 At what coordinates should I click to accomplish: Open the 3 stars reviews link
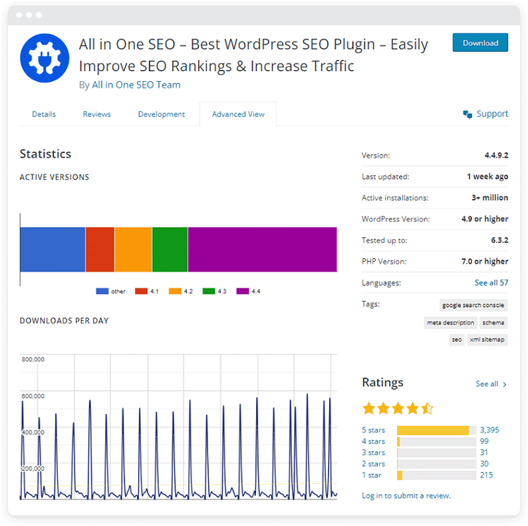(x=373, y=453)
